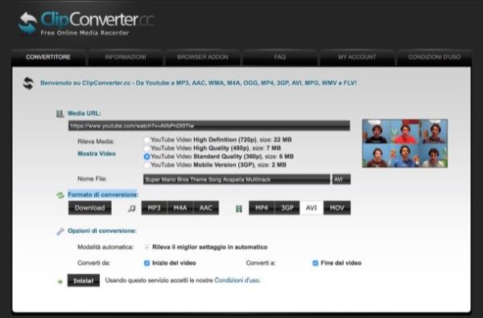Uncheck the Fine del video checkbox
This screenshot has width=483, height=318.
[x=315, y=263]
